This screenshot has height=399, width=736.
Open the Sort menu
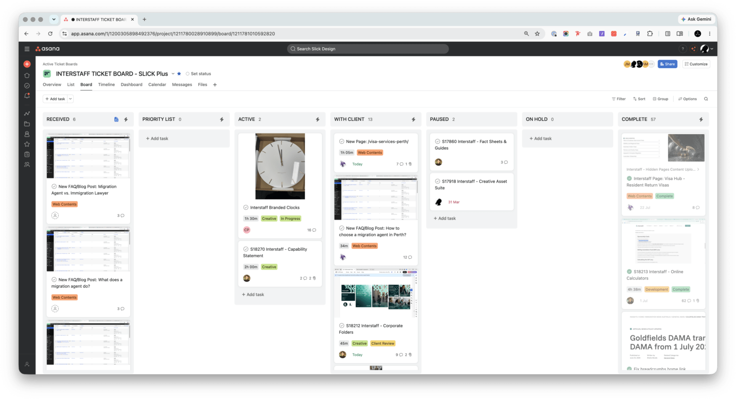coord(639,99)
